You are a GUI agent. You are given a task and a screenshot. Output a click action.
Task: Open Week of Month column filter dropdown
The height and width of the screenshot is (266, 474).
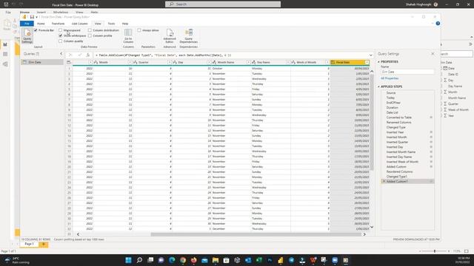coord(327,62)
